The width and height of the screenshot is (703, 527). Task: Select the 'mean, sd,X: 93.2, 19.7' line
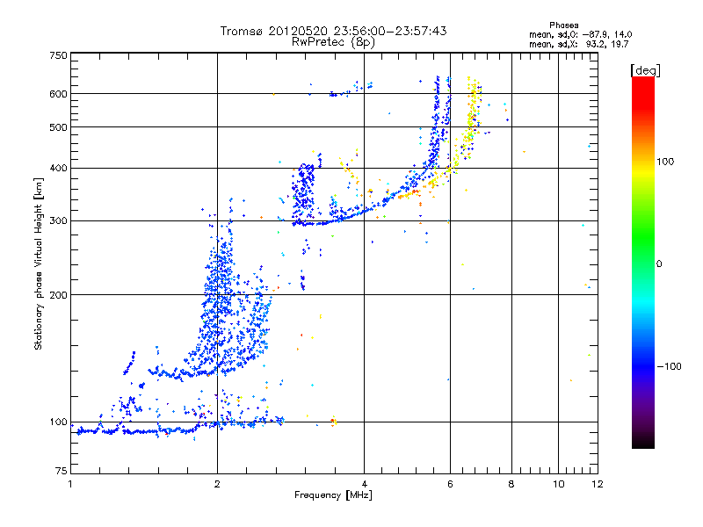pos(579,44)
